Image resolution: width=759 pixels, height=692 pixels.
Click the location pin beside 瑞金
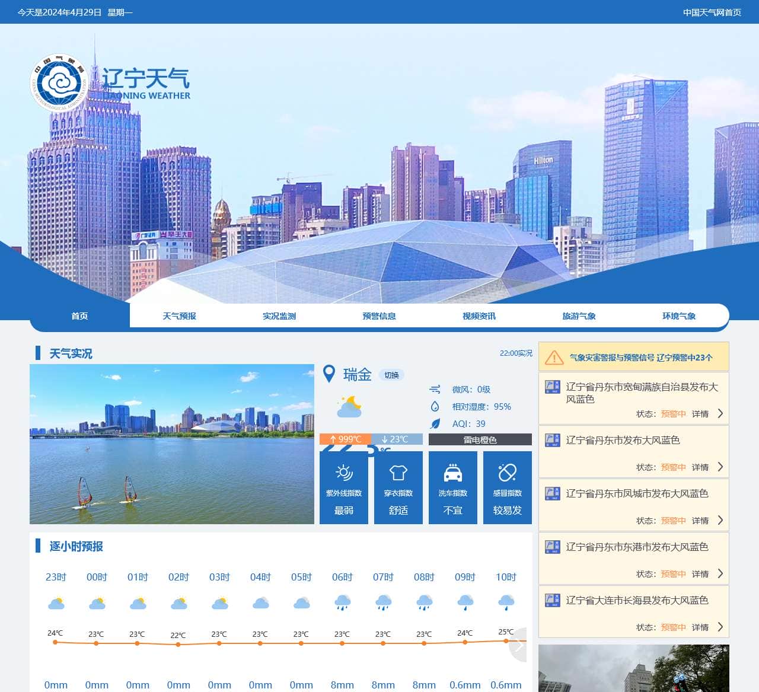point(330,374)
